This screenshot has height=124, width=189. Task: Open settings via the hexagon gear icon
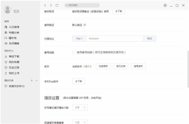165,5
